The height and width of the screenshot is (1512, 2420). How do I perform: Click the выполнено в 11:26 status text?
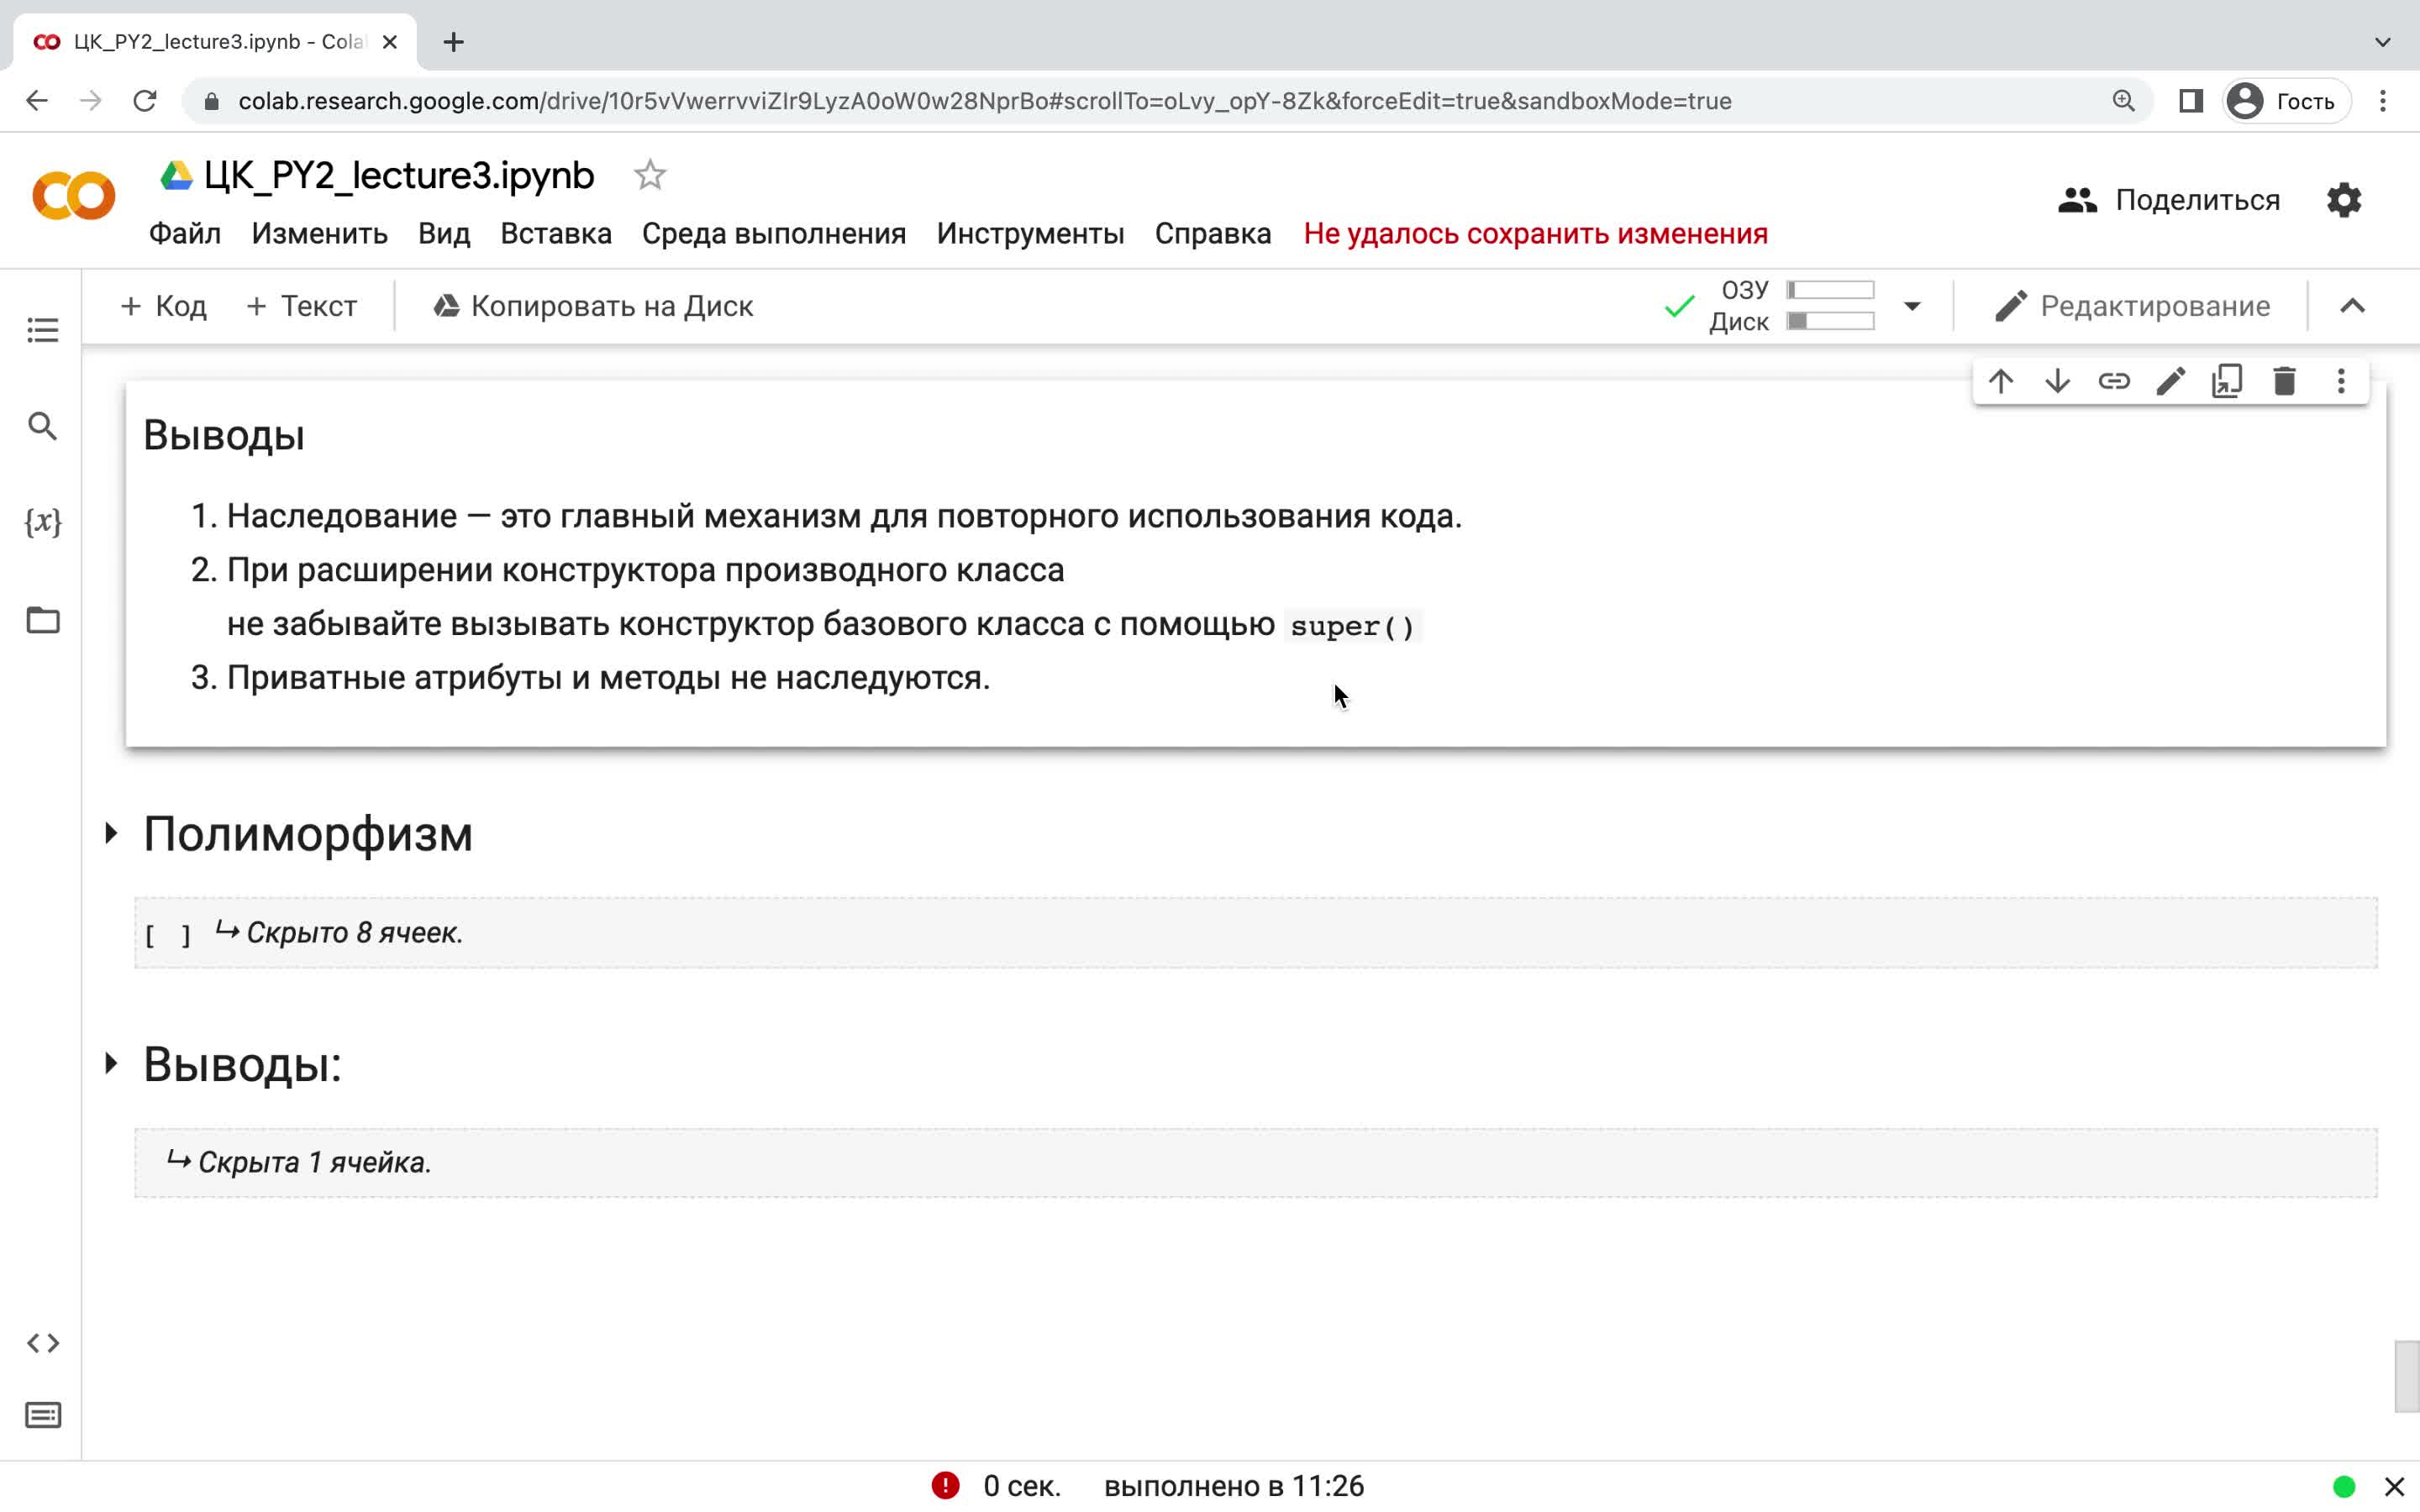(x=1234, y=1486)
